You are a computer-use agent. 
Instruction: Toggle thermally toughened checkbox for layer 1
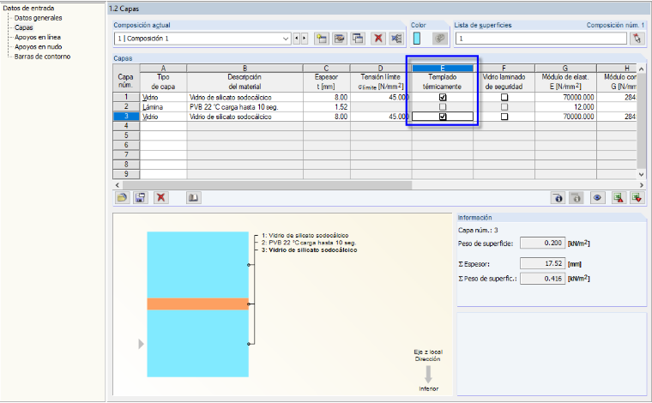click(443, 97)
